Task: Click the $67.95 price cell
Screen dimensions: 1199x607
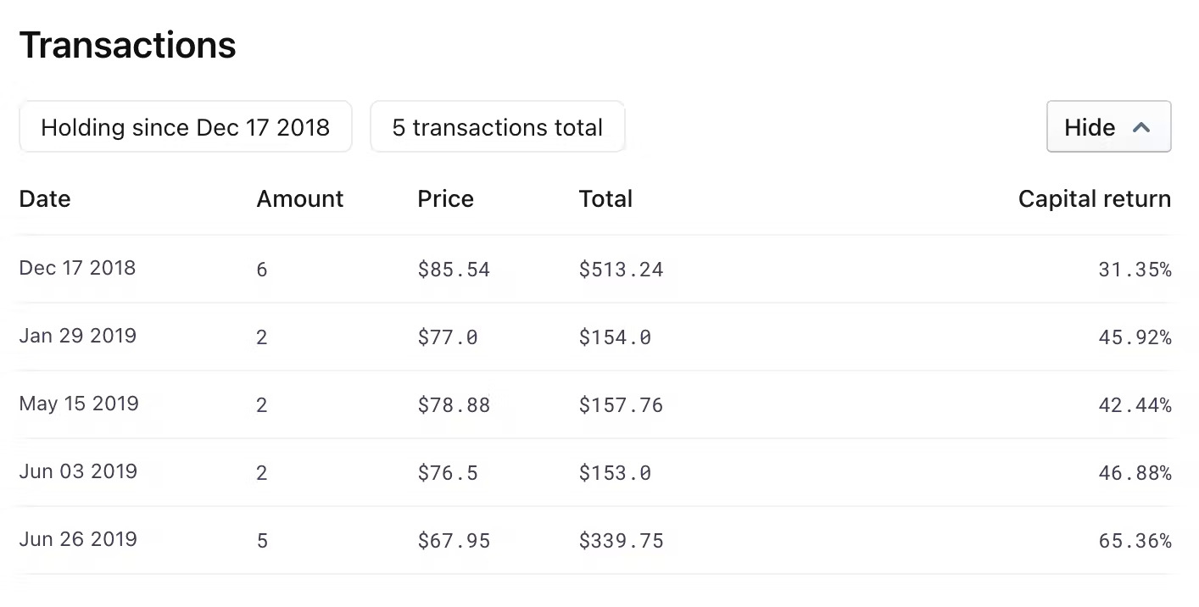Action: (454, 541)
